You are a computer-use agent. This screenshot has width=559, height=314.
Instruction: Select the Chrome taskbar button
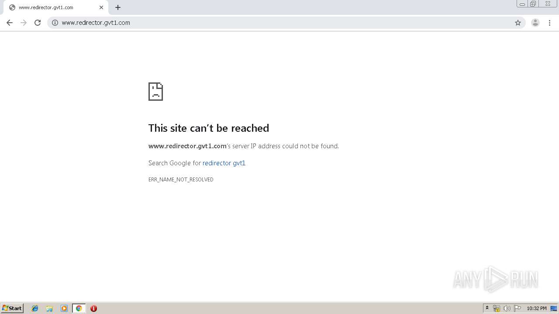point(79,308)
